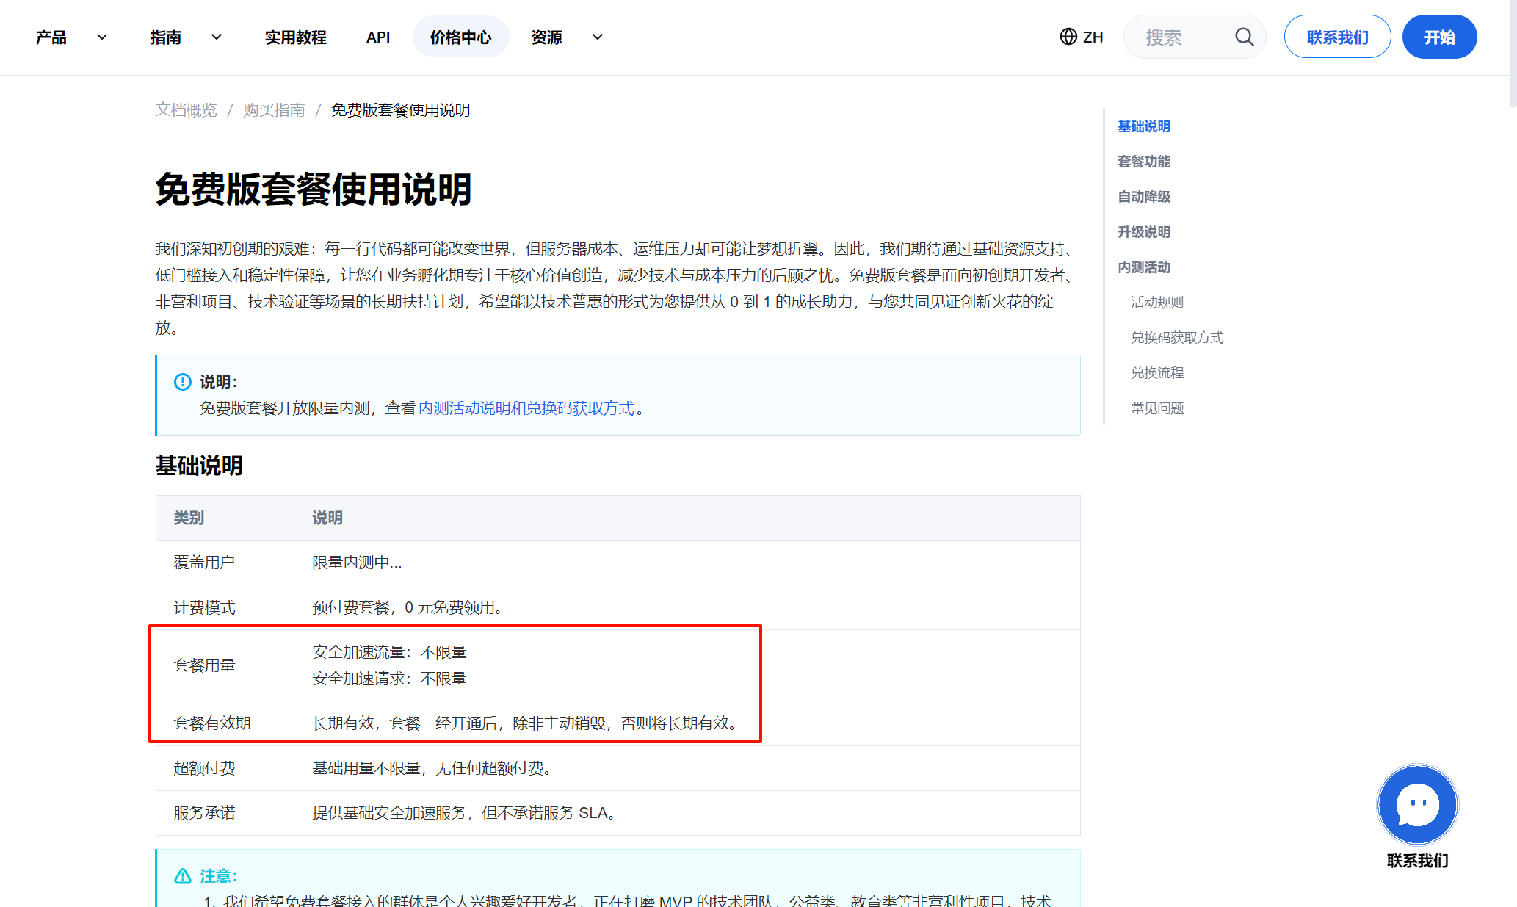
Task: Select the 价格中心 nav item
Action: [461, 37]
